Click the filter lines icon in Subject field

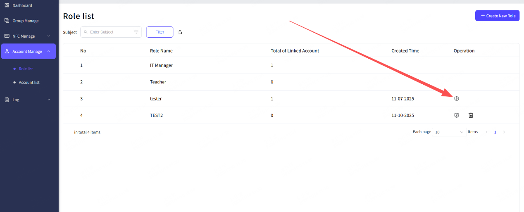point(136,32)
